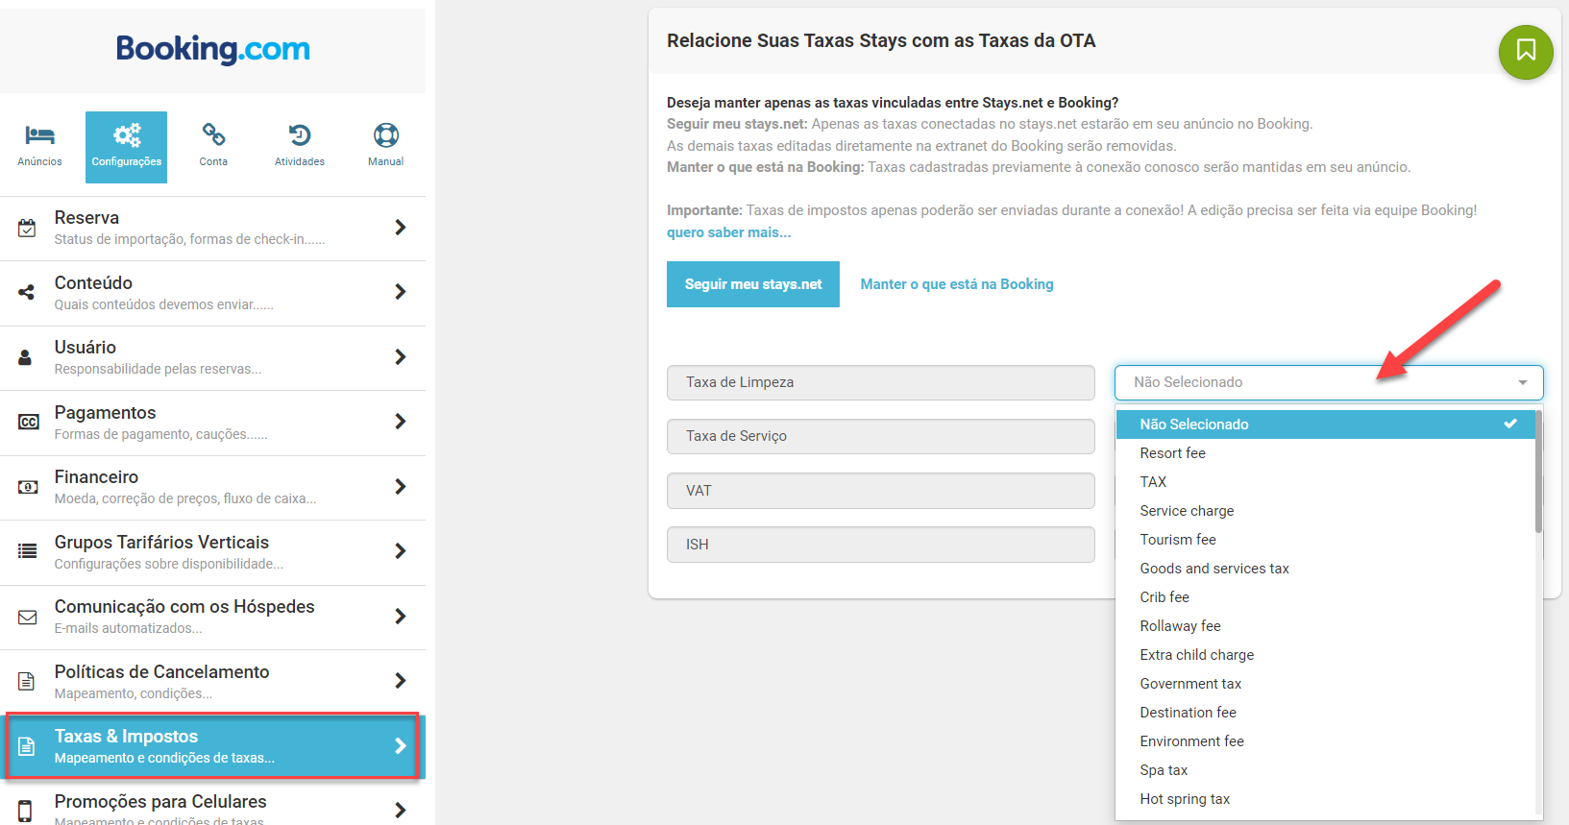Open the Anúncios bed icon
This screenshot has width=1569, height=825.
click(x=39, y=135)
